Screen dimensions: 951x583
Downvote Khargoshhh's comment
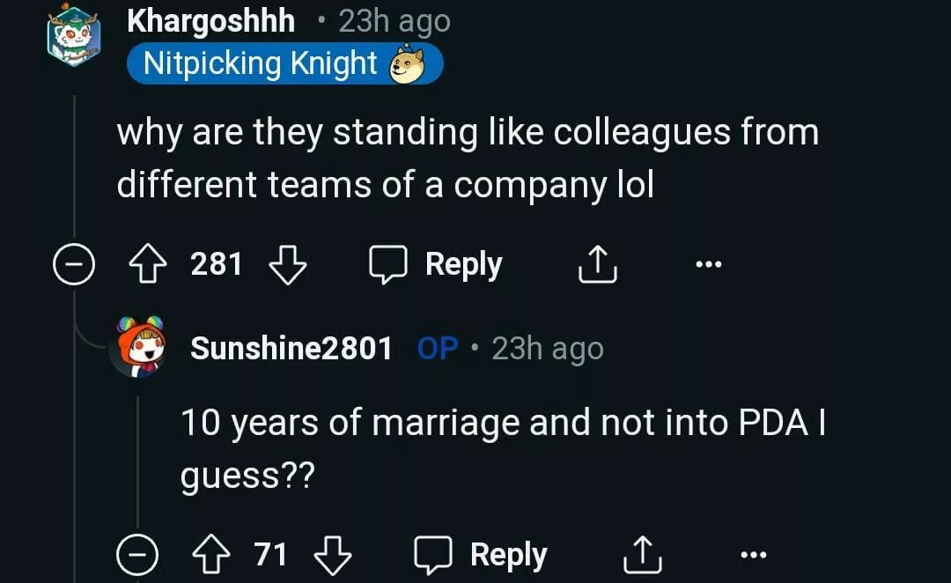(x=287, y=265)
